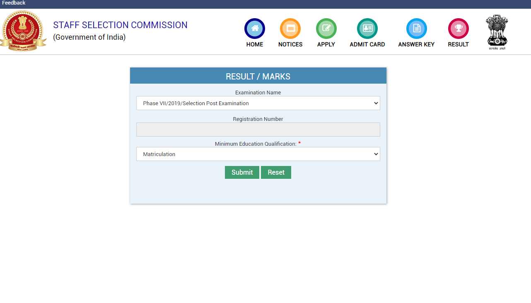Select the NOTICES text label in navigation

[x=290, y=44]
